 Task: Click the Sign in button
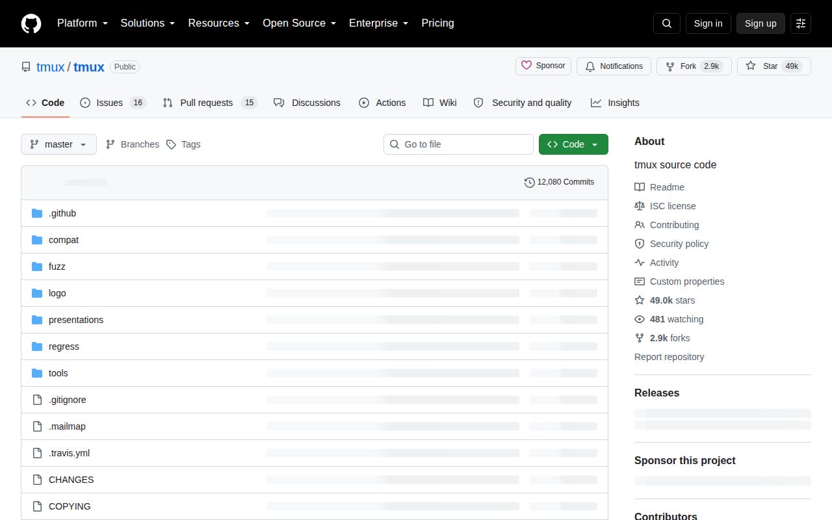[708, 23]
